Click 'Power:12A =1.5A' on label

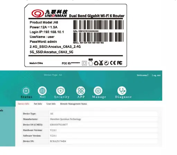(x=44, y=27)
